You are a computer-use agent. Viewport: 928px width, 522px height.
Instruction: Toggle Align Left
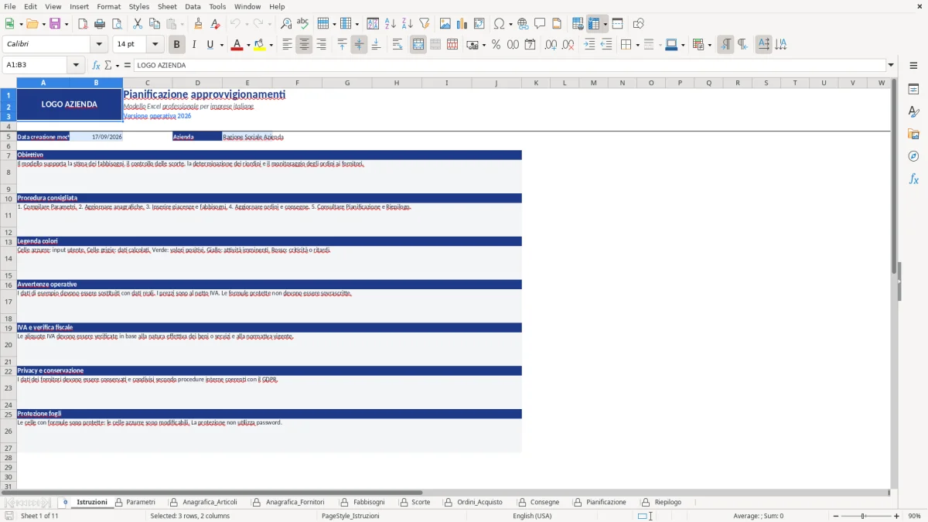pos(287,45)
